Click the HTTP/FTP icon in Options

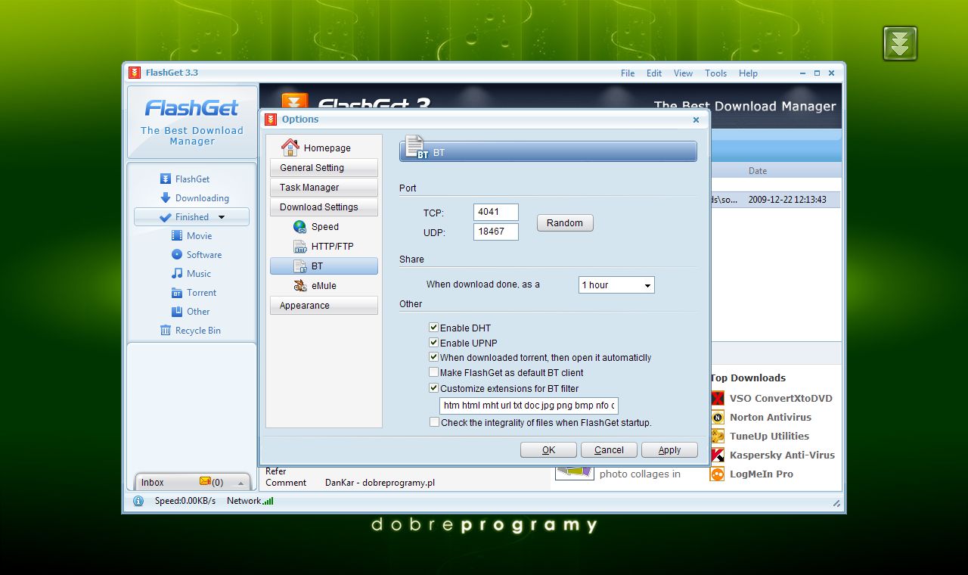pos(300,246)
